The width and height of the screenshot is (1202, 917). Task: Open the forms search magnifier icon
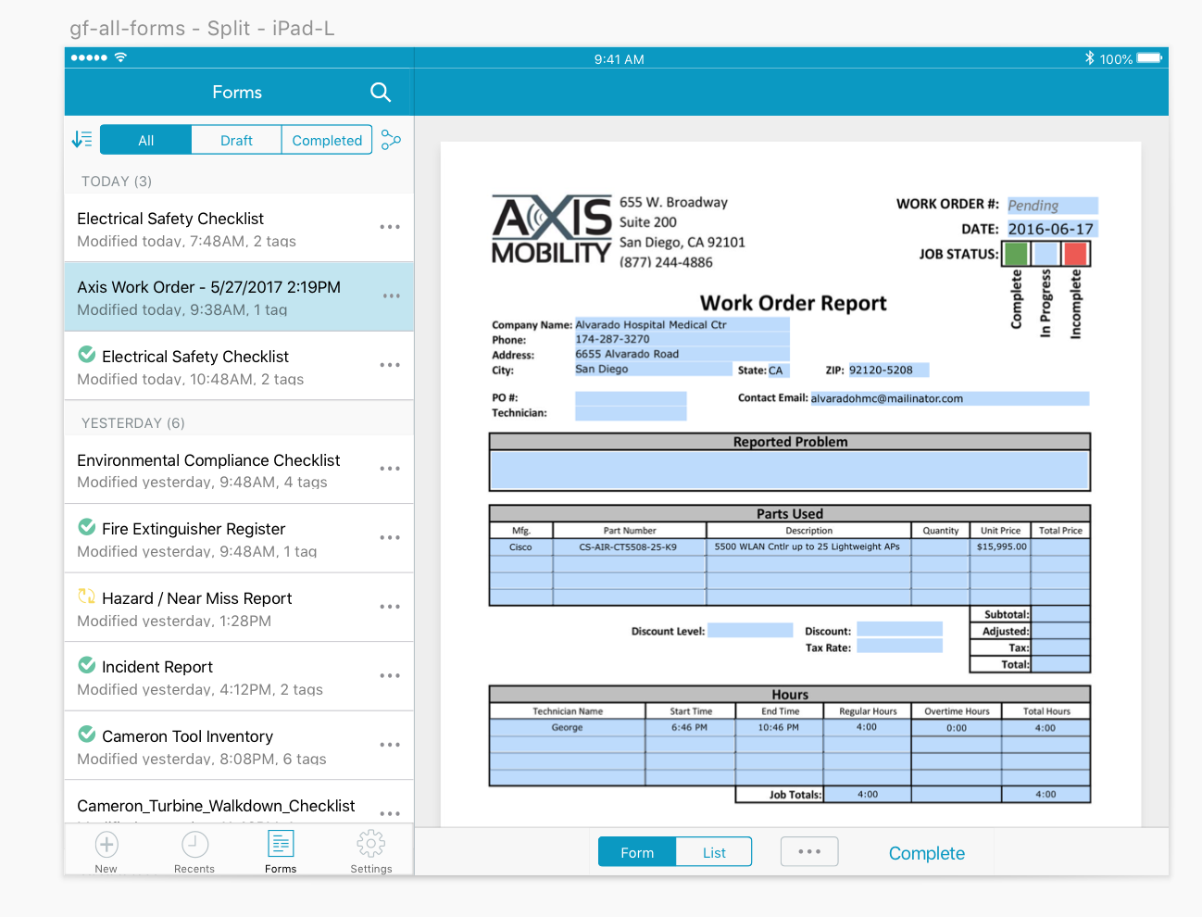(x=380, y=93)
